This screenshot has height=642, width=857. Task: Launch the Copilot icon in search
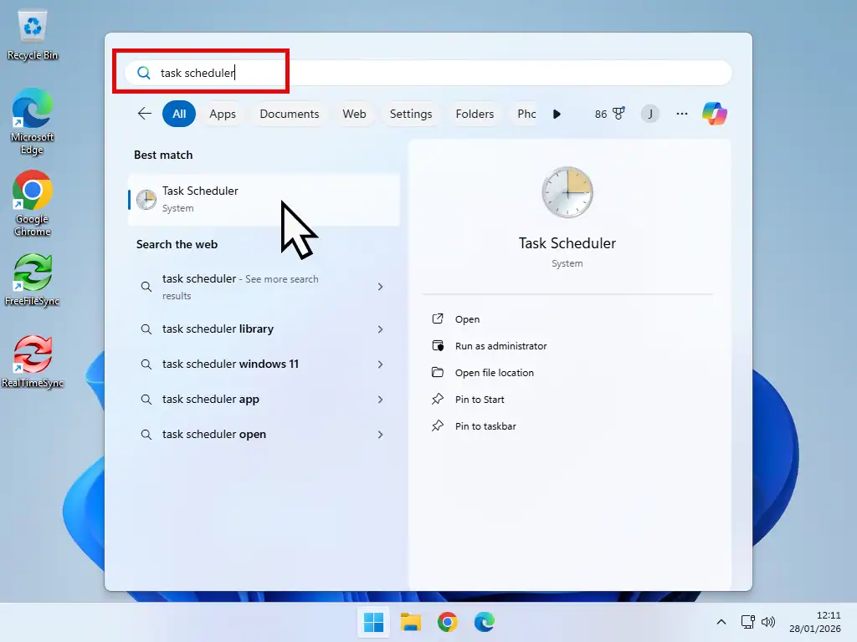point(716,113)
